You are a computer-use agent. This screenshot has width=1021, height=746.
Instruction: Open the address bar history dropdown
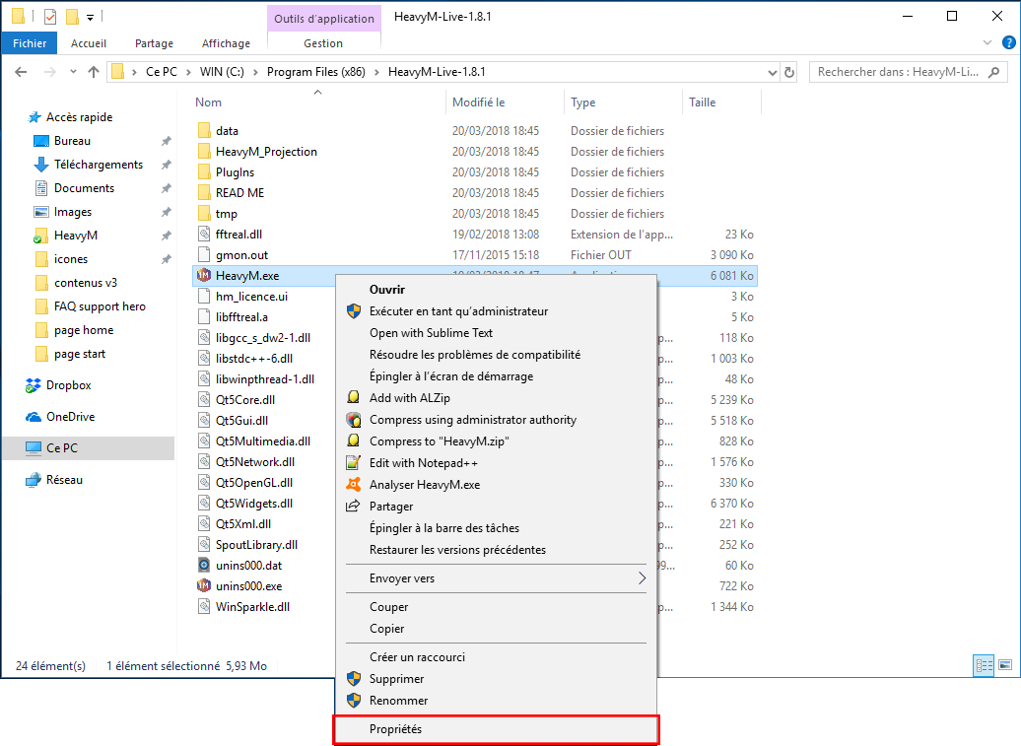tap(771, 72)
